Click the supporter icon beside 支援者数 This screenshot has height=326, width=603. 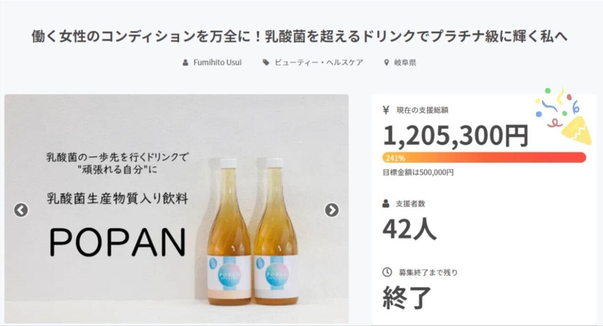coord(386,204)
